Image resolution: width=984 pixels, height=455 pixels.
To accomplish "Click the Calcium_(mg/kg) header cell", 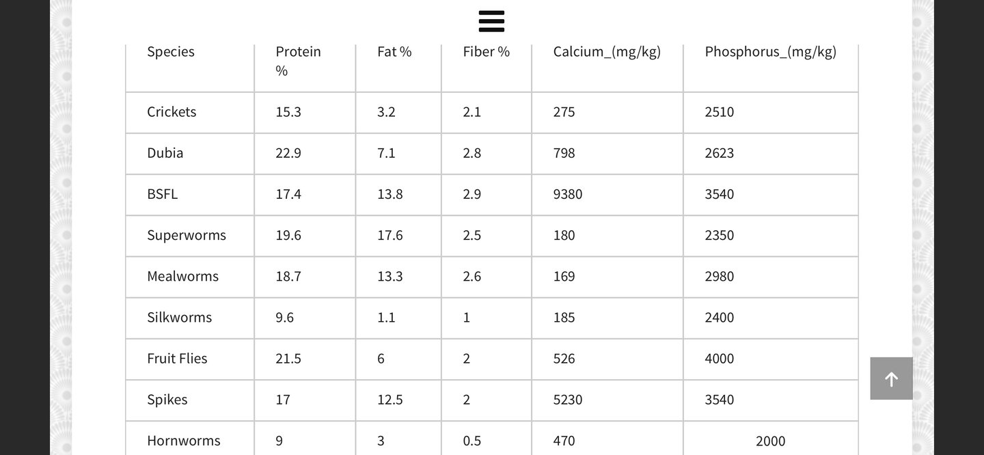I will click(607, 52).
